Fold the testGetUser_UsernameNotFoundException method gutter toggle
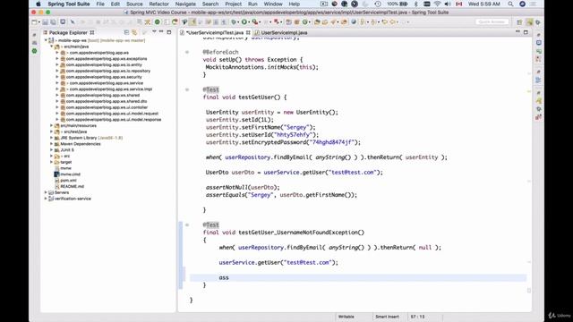 tap(187, 225)
